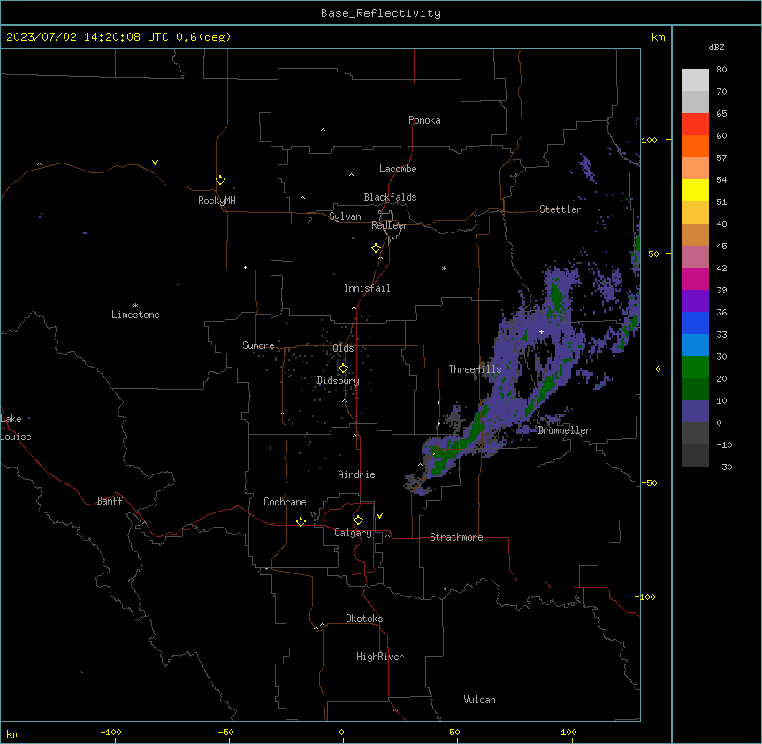Click the yellow diamond marker south of RedDeer
This screenshot has width=762, height=744.
377,248
